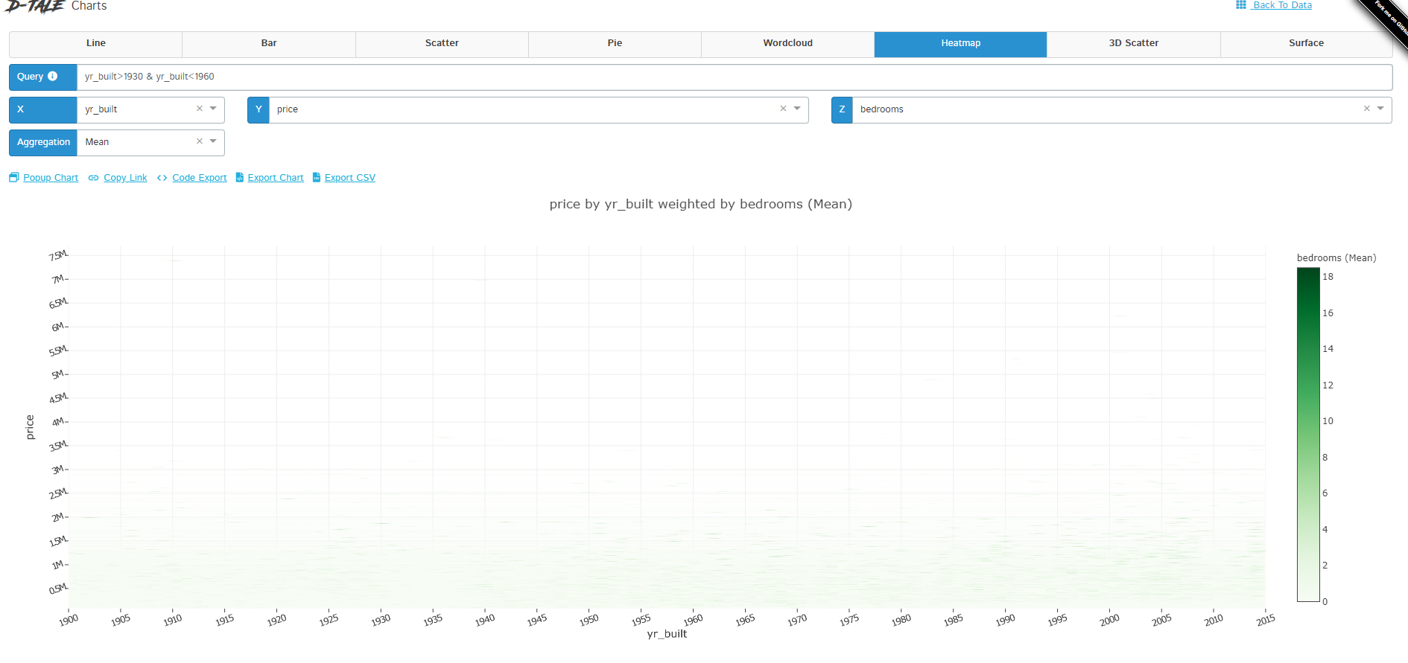
Task: Click the Code Export link
Action: click(200, 178)
